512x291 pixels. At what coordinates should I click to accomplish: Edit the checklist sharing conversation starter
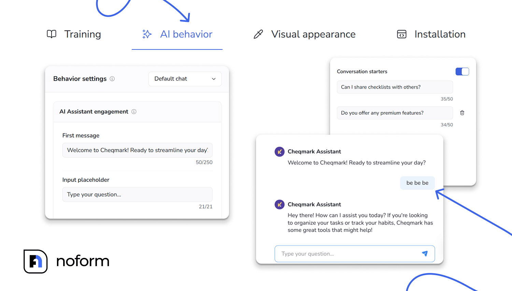point(395,87)
